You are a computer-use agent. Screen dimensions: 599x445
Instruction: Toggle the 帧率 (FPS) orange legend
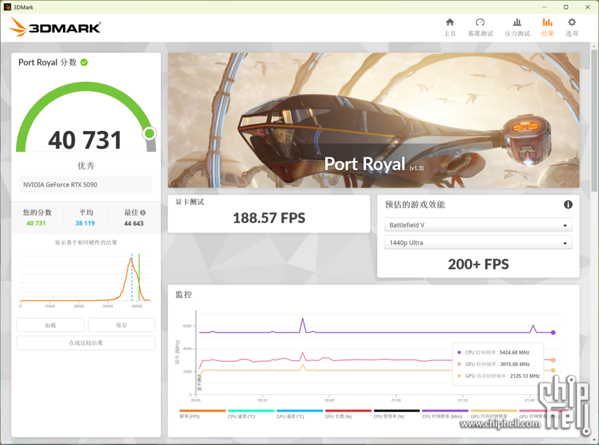point(202,414)
